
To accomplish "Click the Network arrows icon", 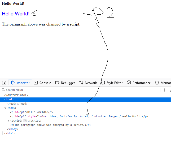I will [x=81, y=83].
